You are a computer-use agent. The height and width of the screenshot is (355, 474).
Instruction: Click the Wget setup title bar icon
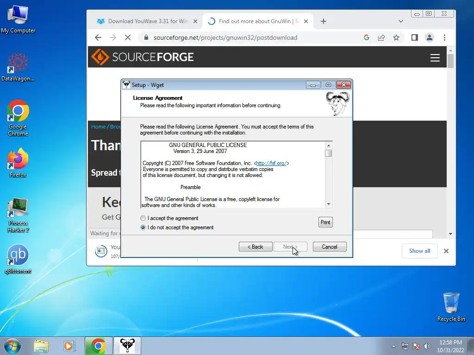126,85
